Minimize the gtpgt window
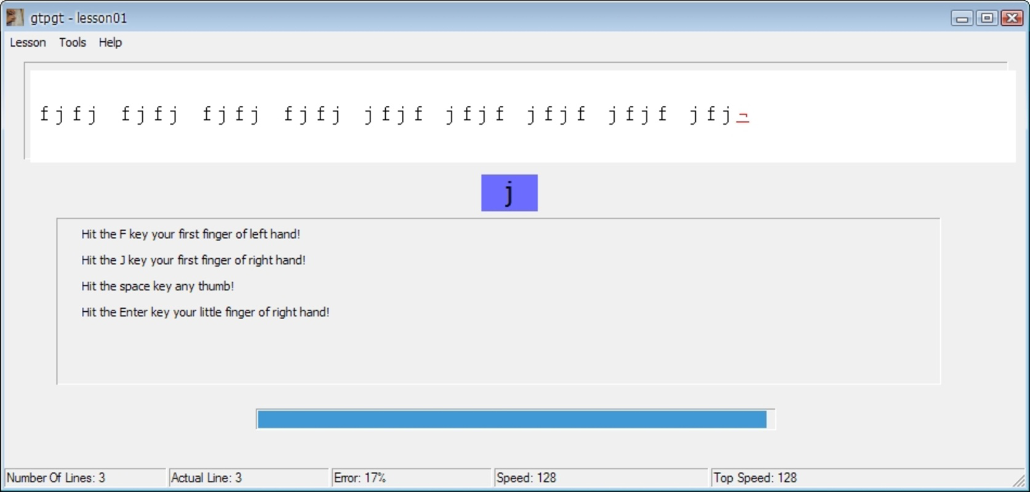This screenshot has height=492, width=1030. coord(962,18)
